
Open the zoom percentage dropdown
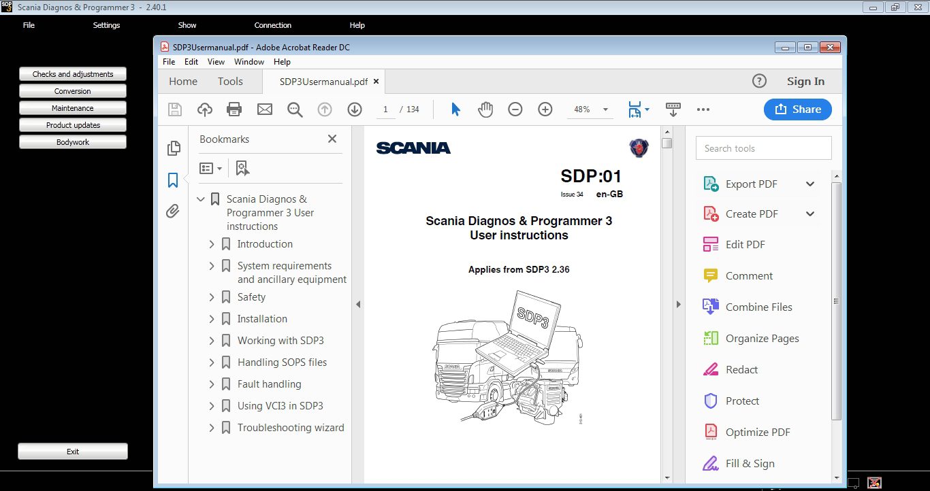coord(605,109)
